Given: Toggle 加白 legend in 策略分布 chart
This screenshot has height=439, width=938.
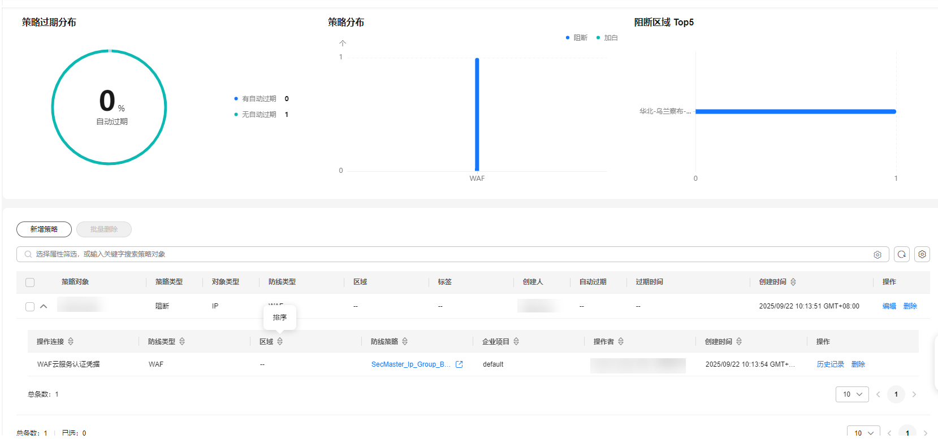Looking at the screenshot, I should [607, 38].
